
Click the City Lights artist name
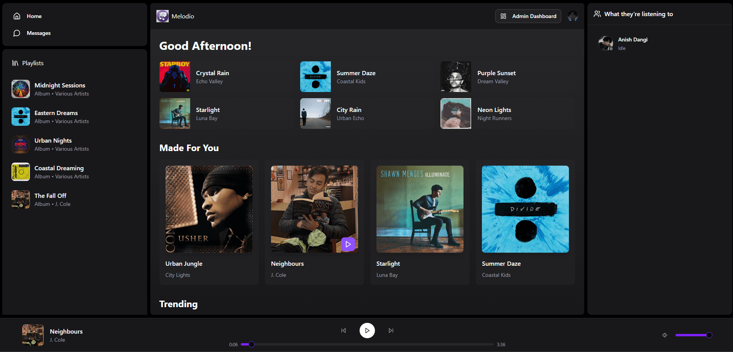(x=177, y=275)
